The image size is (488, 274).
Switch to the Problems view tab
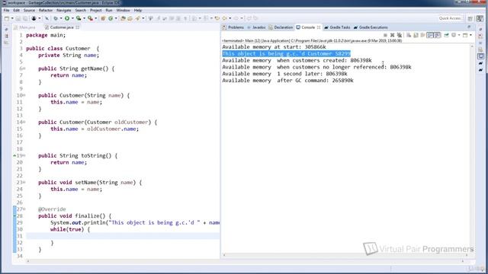tap(233, 27)
